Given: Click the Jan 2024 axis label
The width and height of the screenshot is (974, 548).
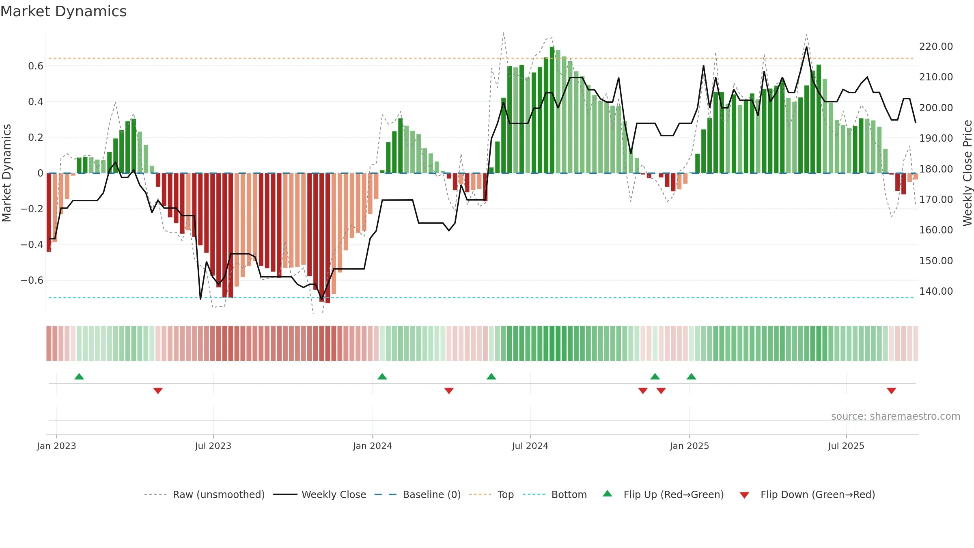Looking at the screenshot, I should pyautogui.click(x=373, y=446).
